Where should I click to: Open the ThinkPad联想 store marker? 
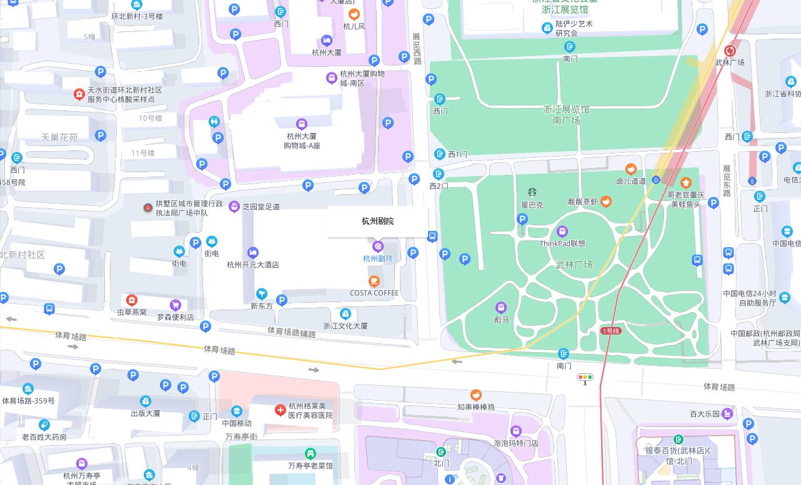562,232
